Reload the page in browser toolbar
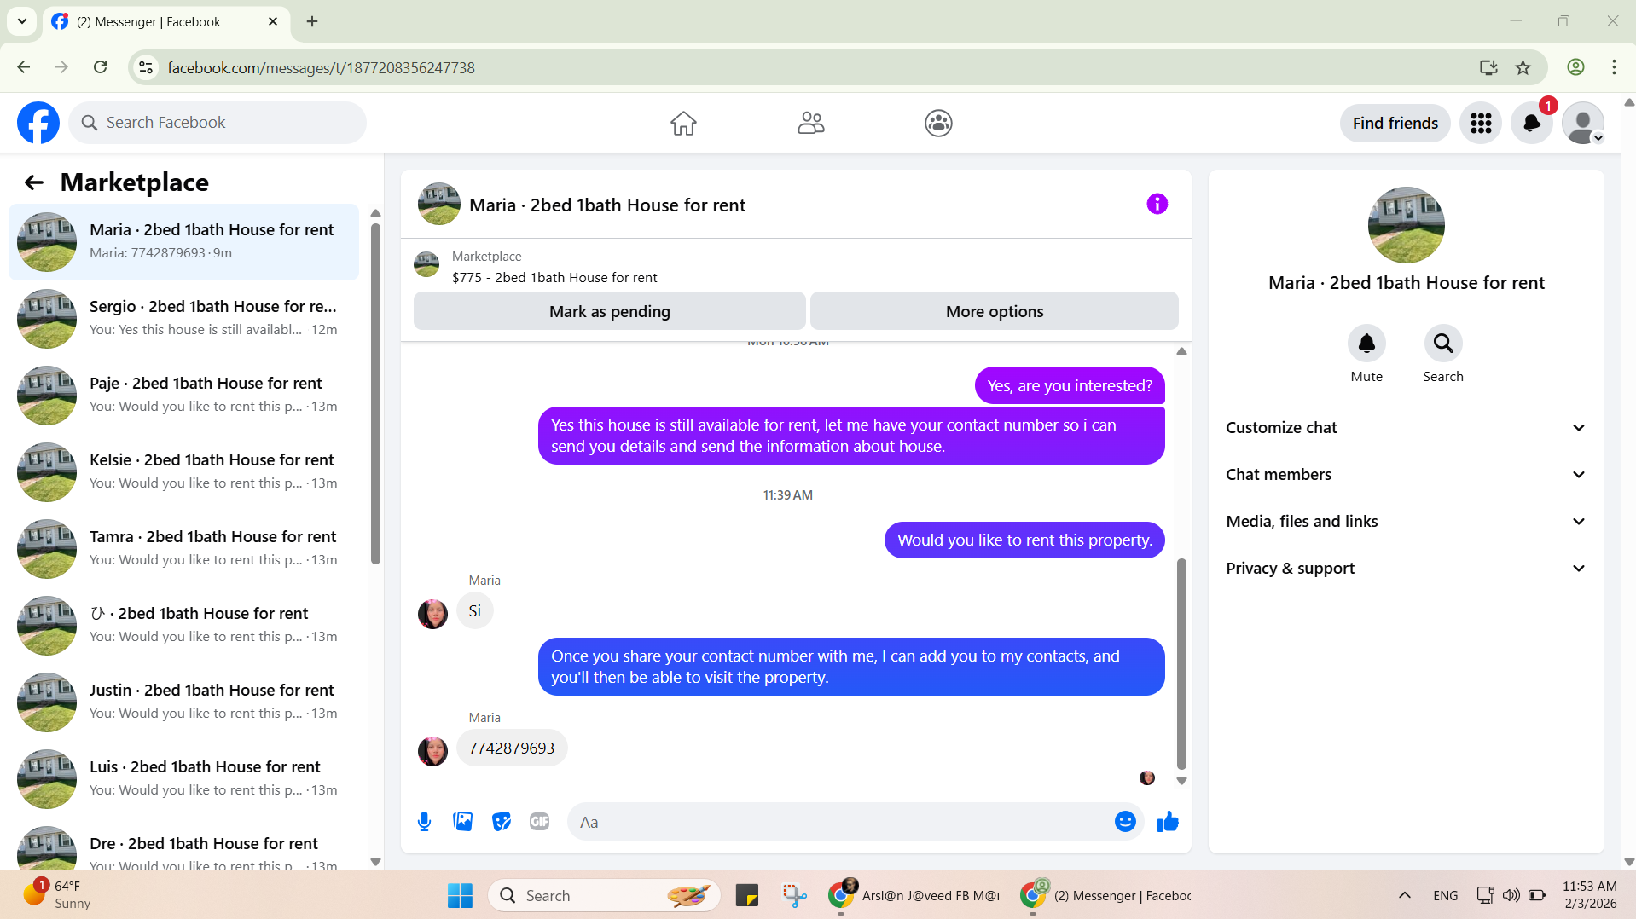 click(x=100, y=67)
